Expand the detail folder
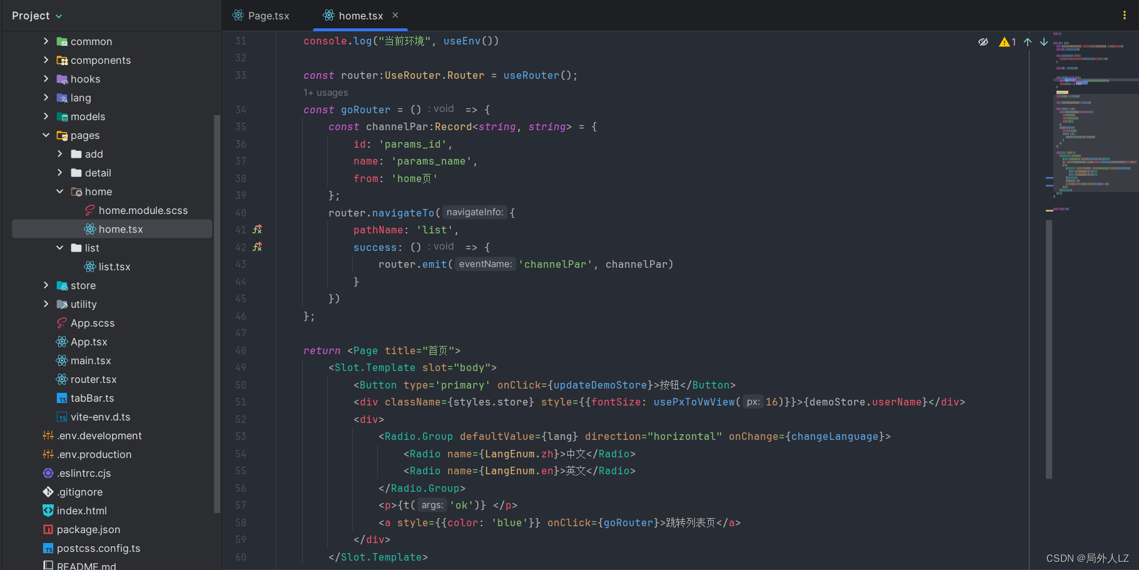The image size is (1139, 570). (60, 173)
